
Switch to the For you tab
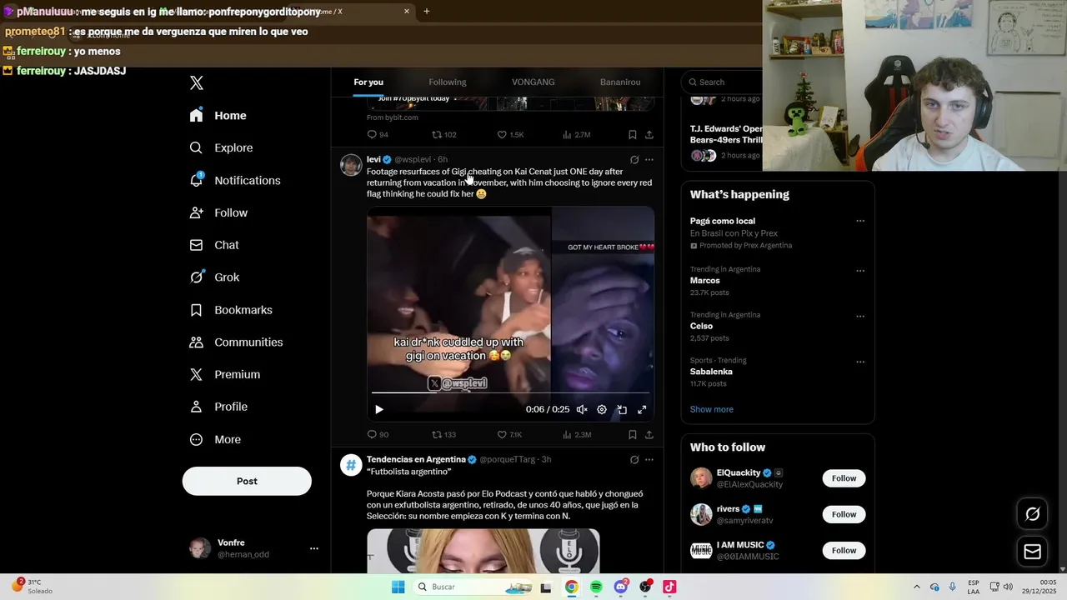[368, 82]
